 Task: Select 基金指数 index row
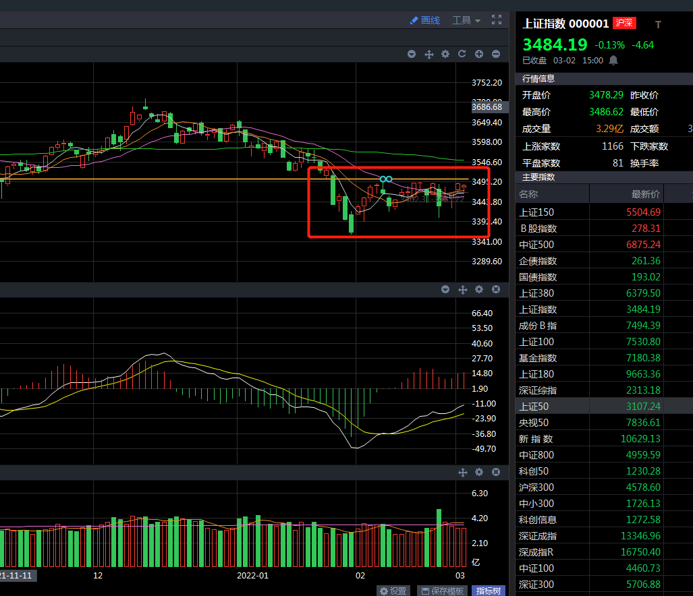(x=604, y=358)
